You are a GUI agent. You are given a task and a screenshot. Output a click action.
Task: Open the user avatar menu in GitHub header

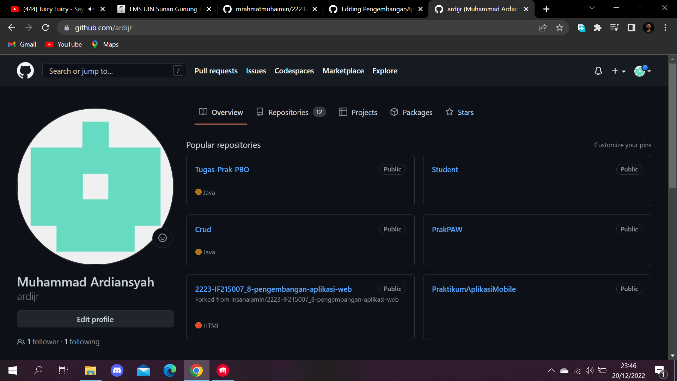click(x=642, y=71)
